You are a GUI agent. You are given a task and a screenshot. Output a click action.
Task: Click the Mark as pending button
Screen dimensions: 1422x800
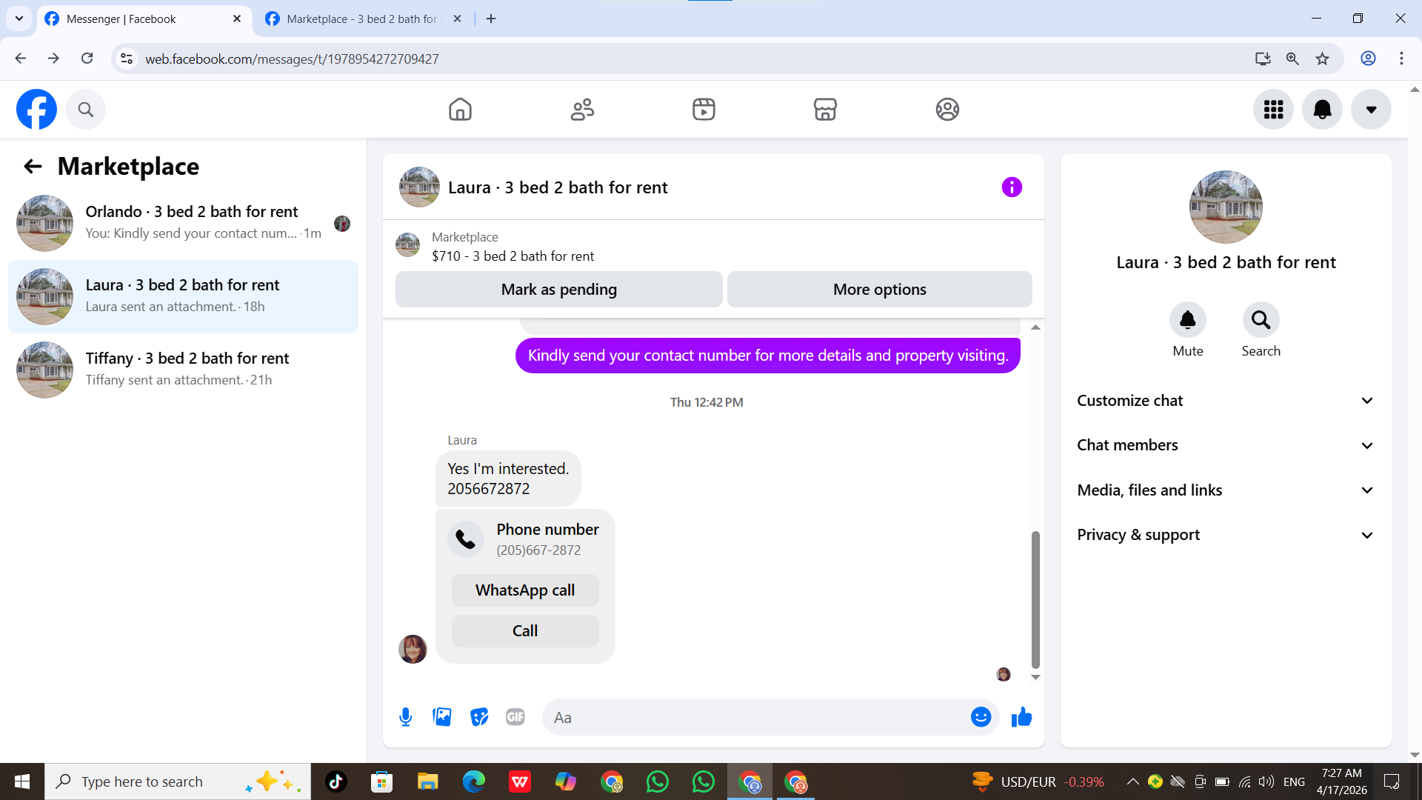click(558, 290)
